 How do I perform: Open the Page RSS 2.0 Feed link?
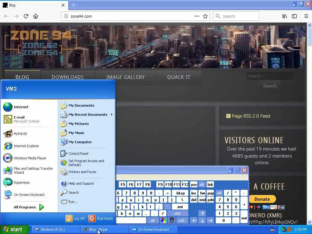coord(251,116)
